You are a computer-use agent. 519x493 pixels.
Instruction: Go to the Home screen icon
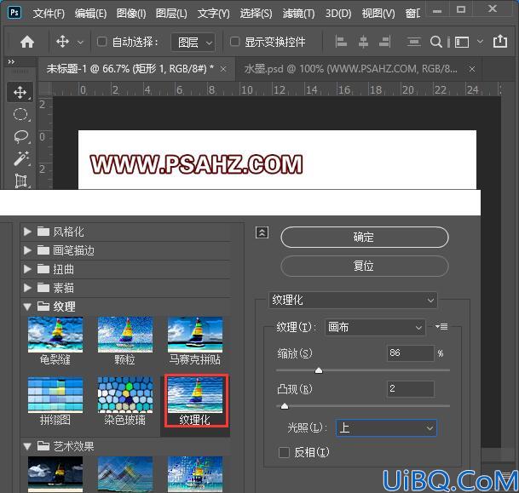27,42
